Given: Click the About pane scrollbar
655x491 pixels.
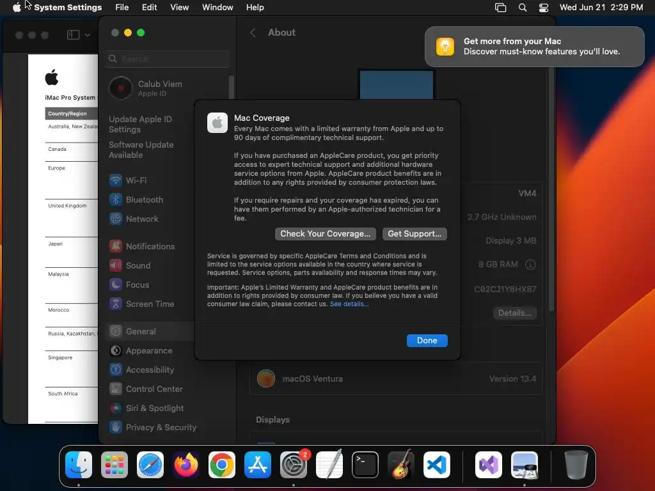Looking at the screenshot, I should 551,190.
